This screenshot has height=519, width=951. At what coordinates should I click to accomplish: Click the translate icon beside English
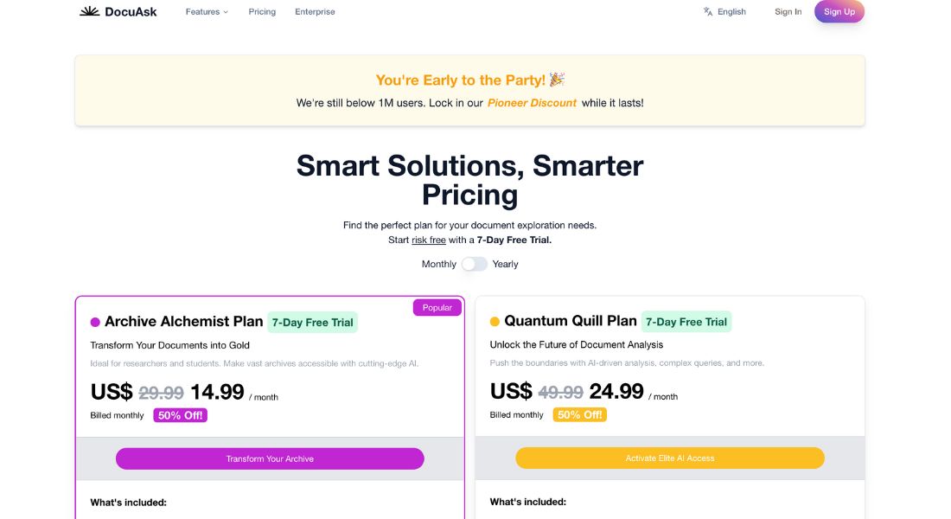tap(708, 11)
